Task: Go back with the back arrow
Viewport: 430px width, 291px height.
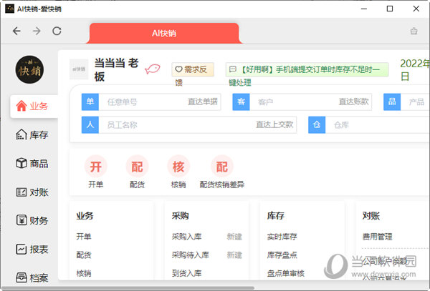Action: [16, 31]
